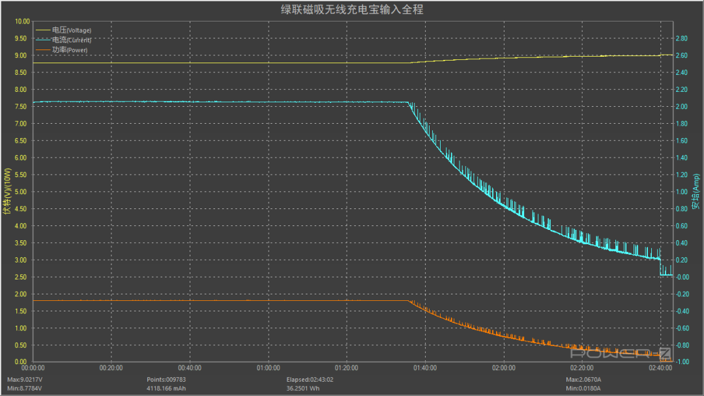Click the 01:00:00 time axis label

tap(268, 368)
